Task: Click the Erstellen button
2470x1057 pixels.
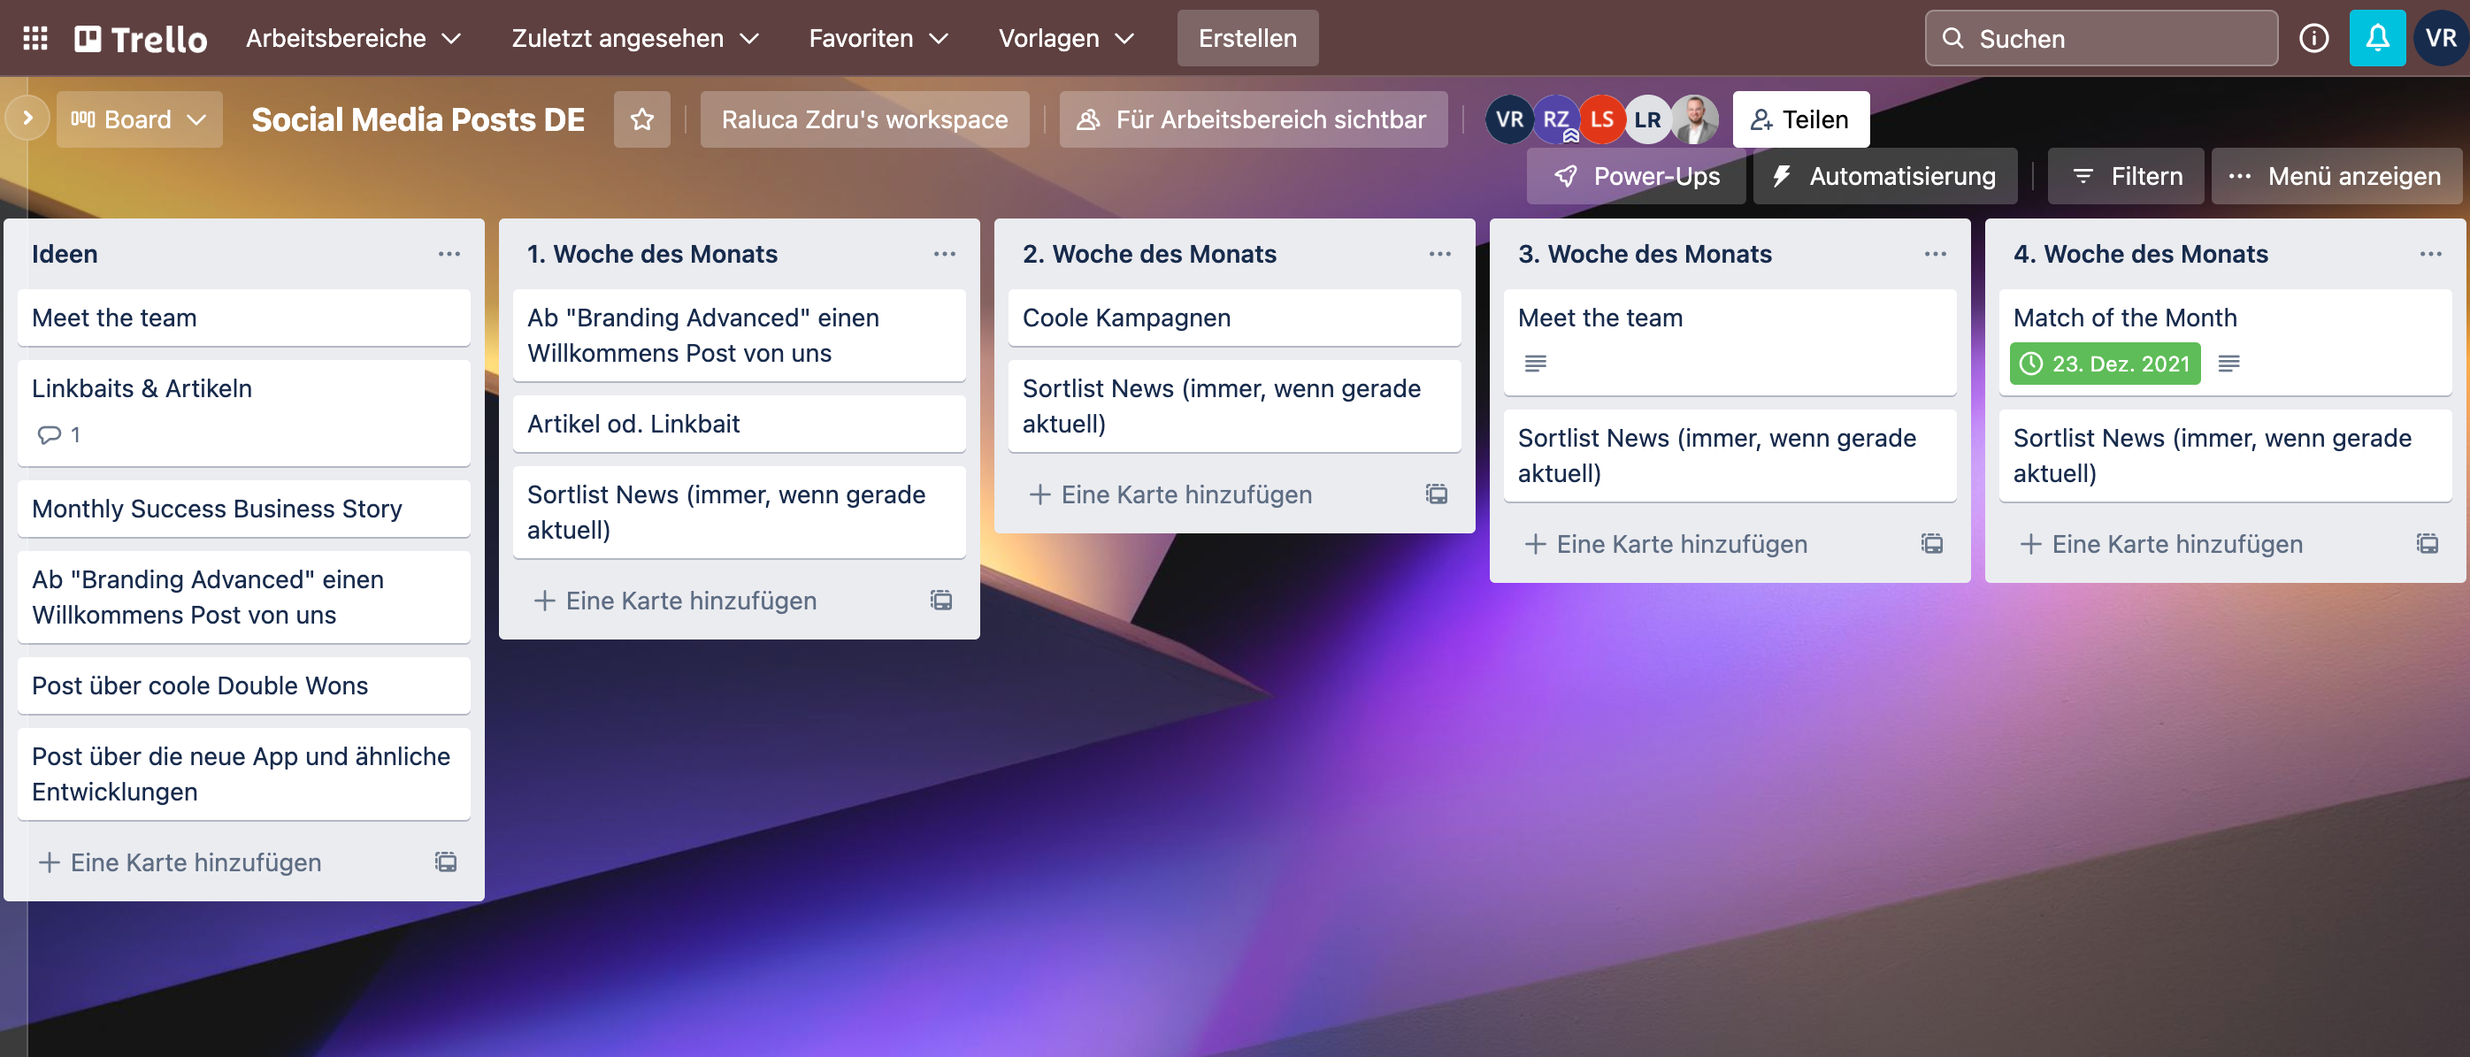Action: [x=1247, y=38]
